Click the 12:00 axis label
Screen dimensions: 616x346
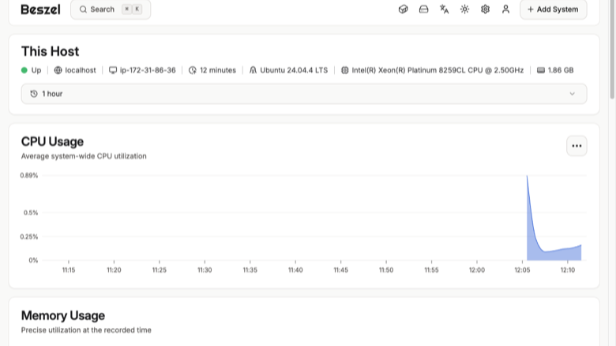coord(477,270)
